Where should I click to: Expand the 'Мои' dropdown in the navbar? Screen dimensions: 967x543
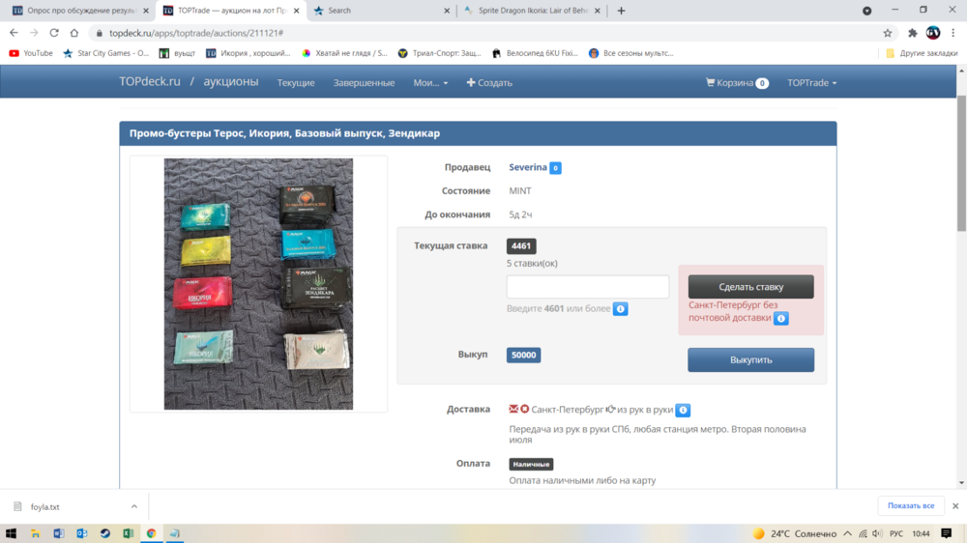coord(430,83)
